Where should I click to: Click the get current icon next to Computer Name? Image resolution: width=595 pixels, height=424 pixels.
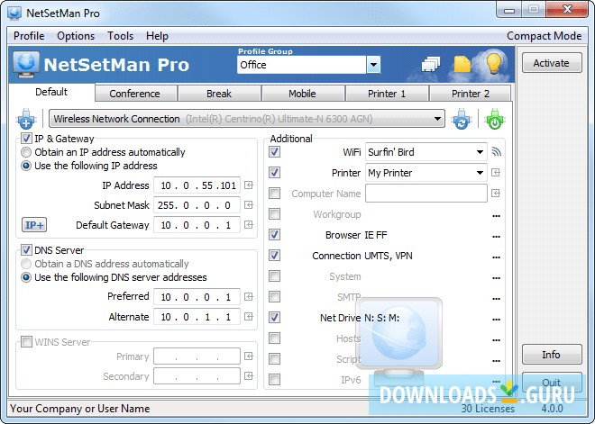(x=496, y=194)
